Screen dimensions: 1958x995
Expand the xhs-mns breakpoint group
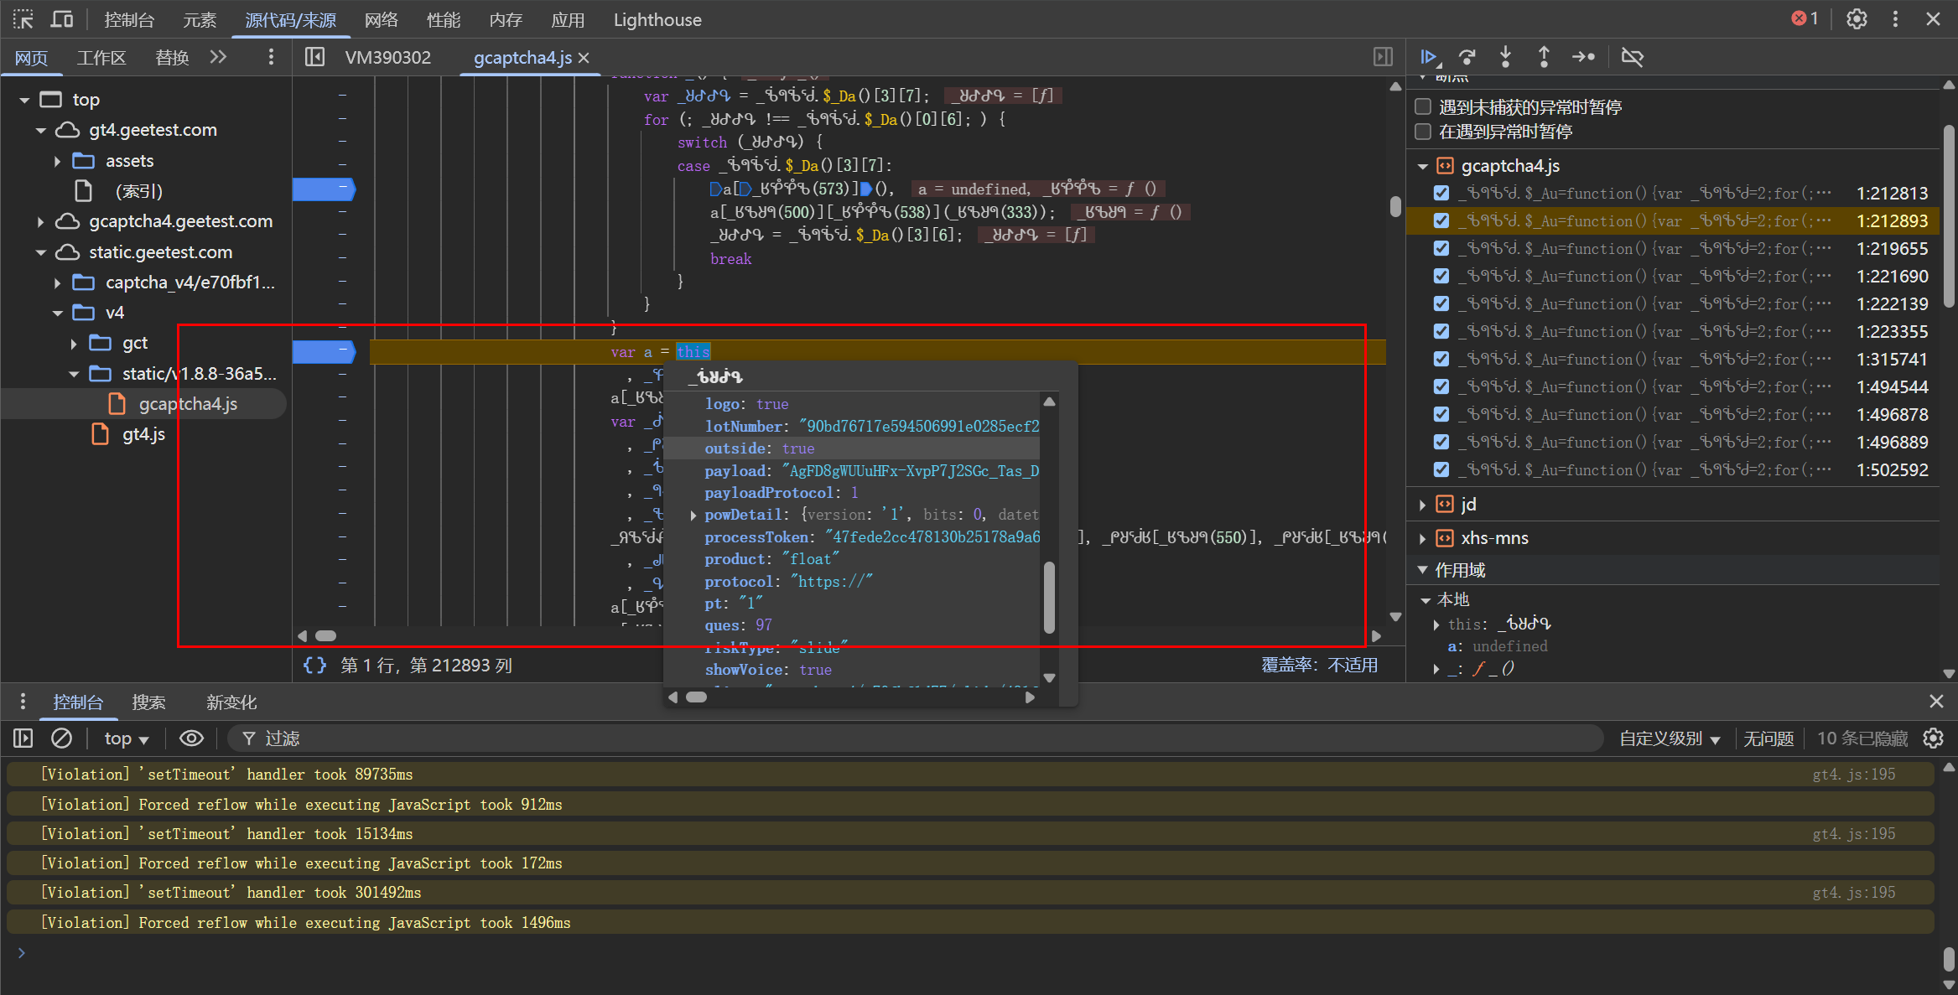[1422, 538]
